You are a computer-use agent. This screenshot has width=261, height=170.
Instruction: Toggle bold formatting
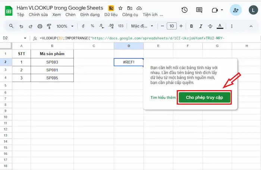pos(192,26)
